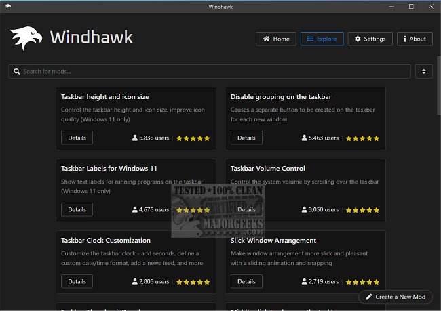Click star rating of Taskbar Clock Customization
The width and height of the screenshot is (441, 311).
click(x=193, y=282)
